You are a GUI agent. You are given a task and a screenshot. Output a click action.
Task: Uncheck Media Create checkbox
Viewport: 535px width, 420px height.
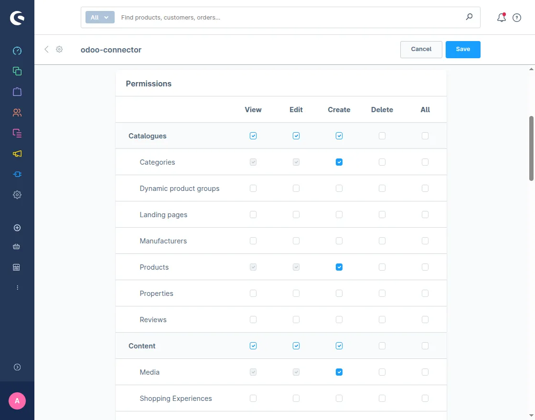click(x=339, y=372)
